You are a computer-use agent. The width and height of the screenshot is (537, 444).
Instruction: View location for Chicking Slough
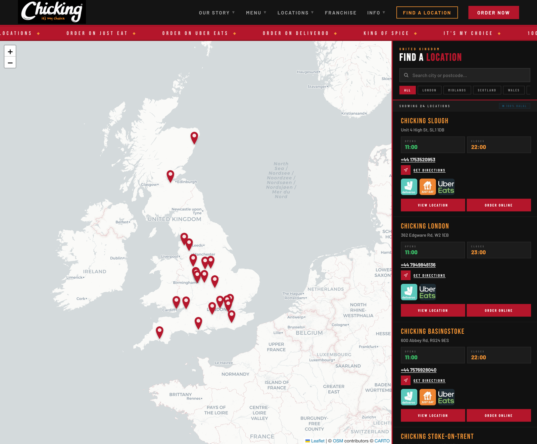tap(433, 205)
